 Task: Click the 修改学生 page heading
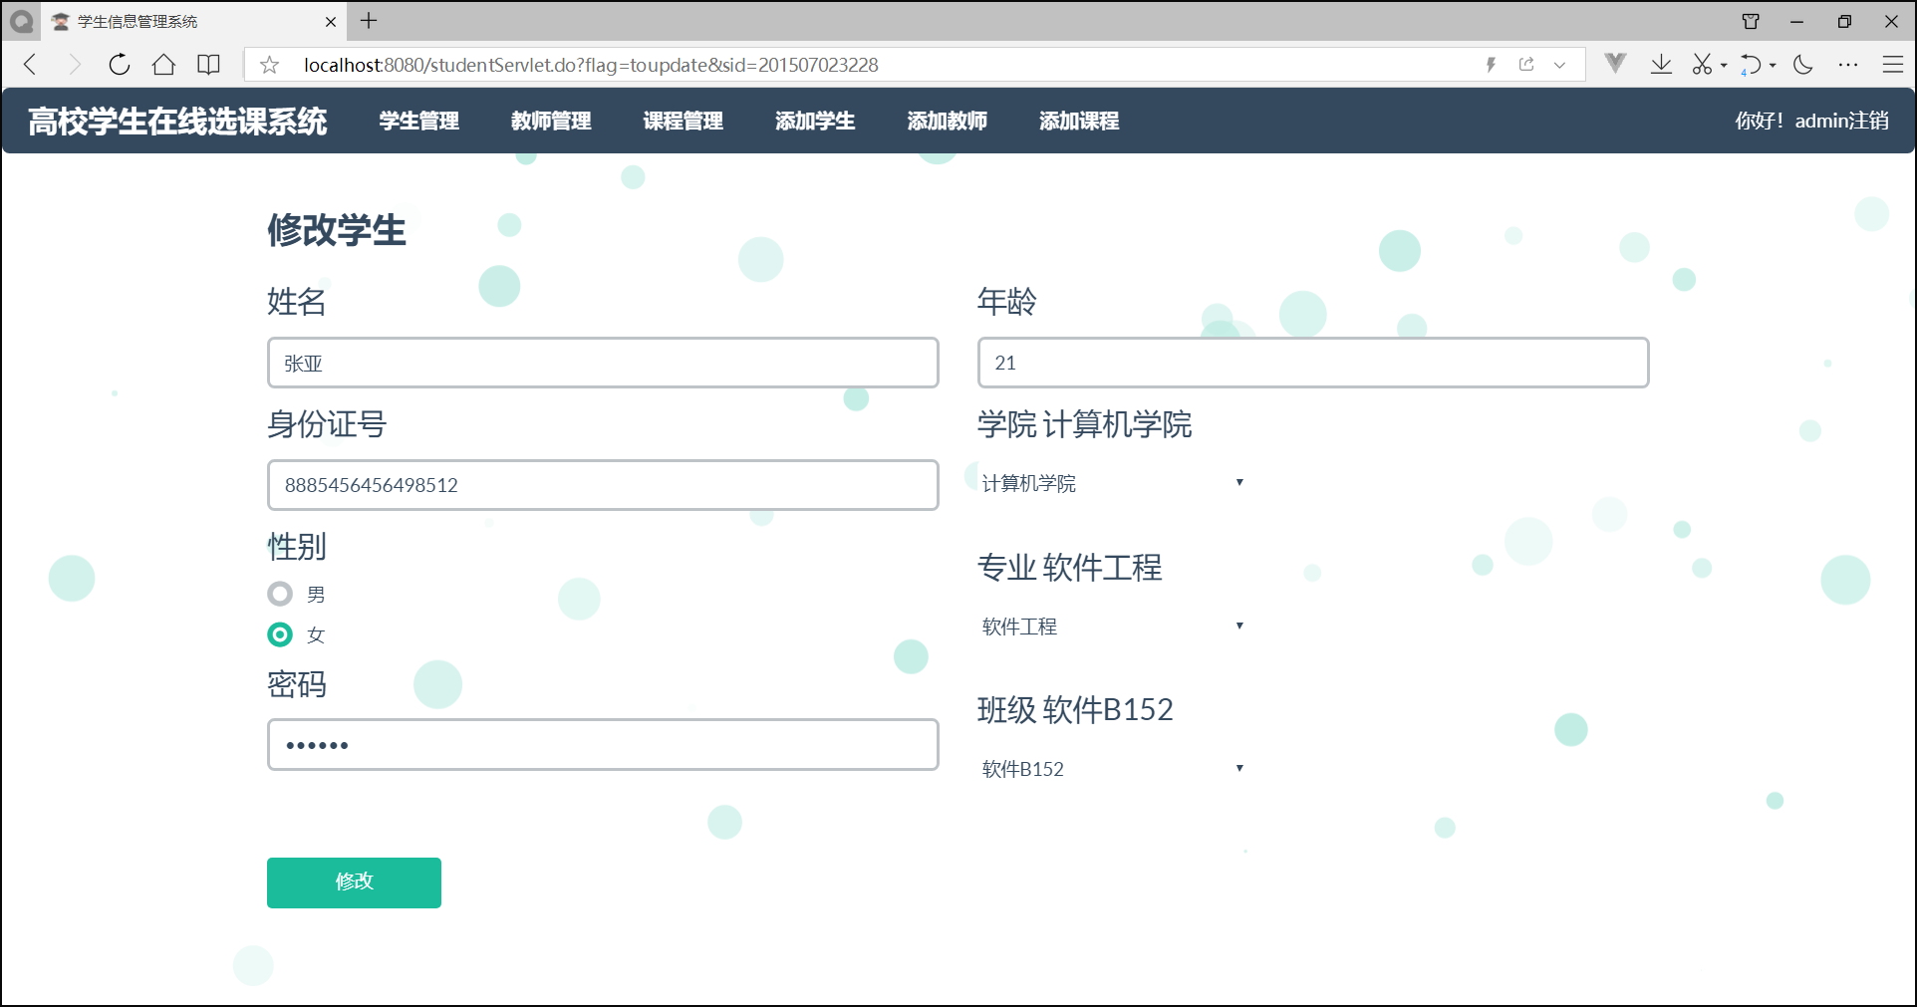[x=337, y=230]
